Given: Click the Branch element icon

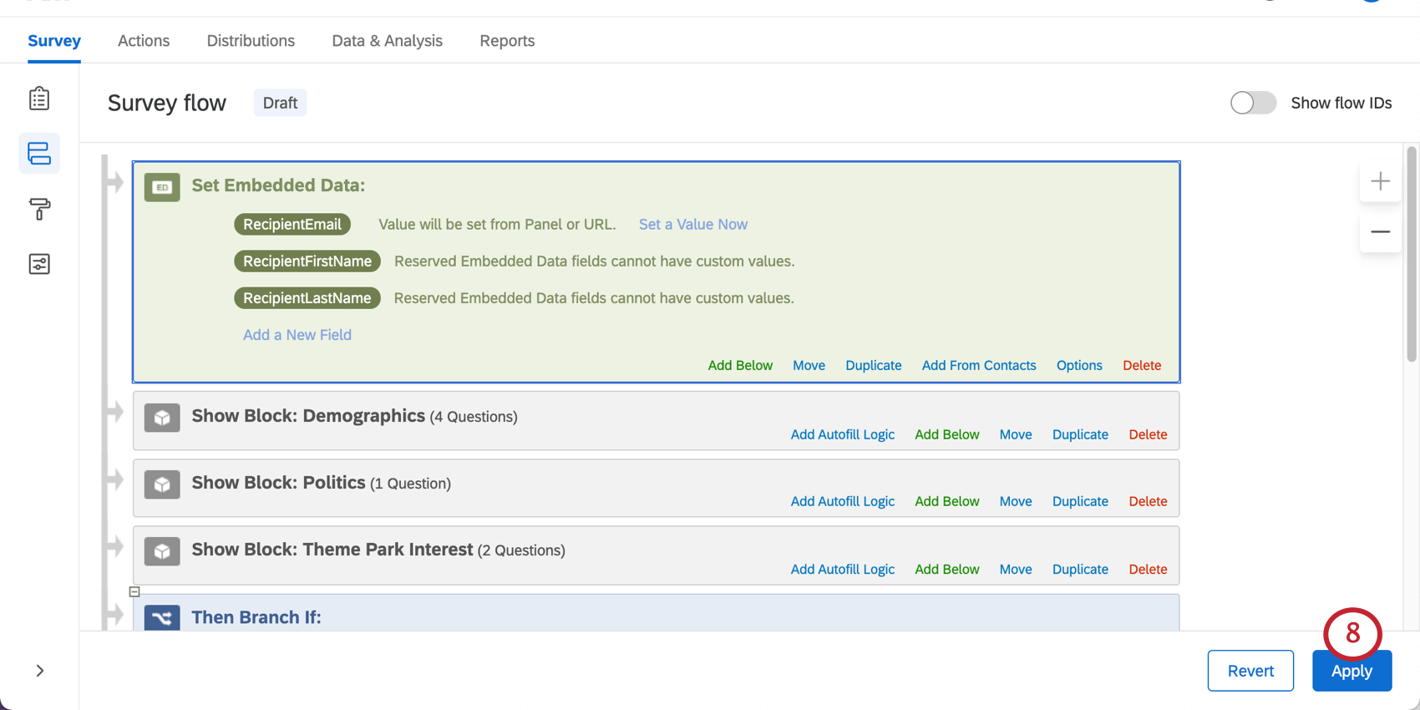Looking at the screenshot, I should pos(162,618).
